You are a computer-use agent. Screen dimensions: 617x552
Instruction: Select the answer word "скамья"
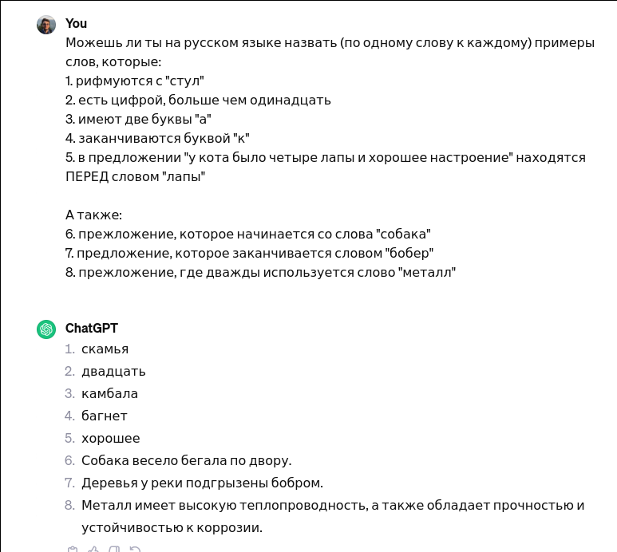(105, 349)
